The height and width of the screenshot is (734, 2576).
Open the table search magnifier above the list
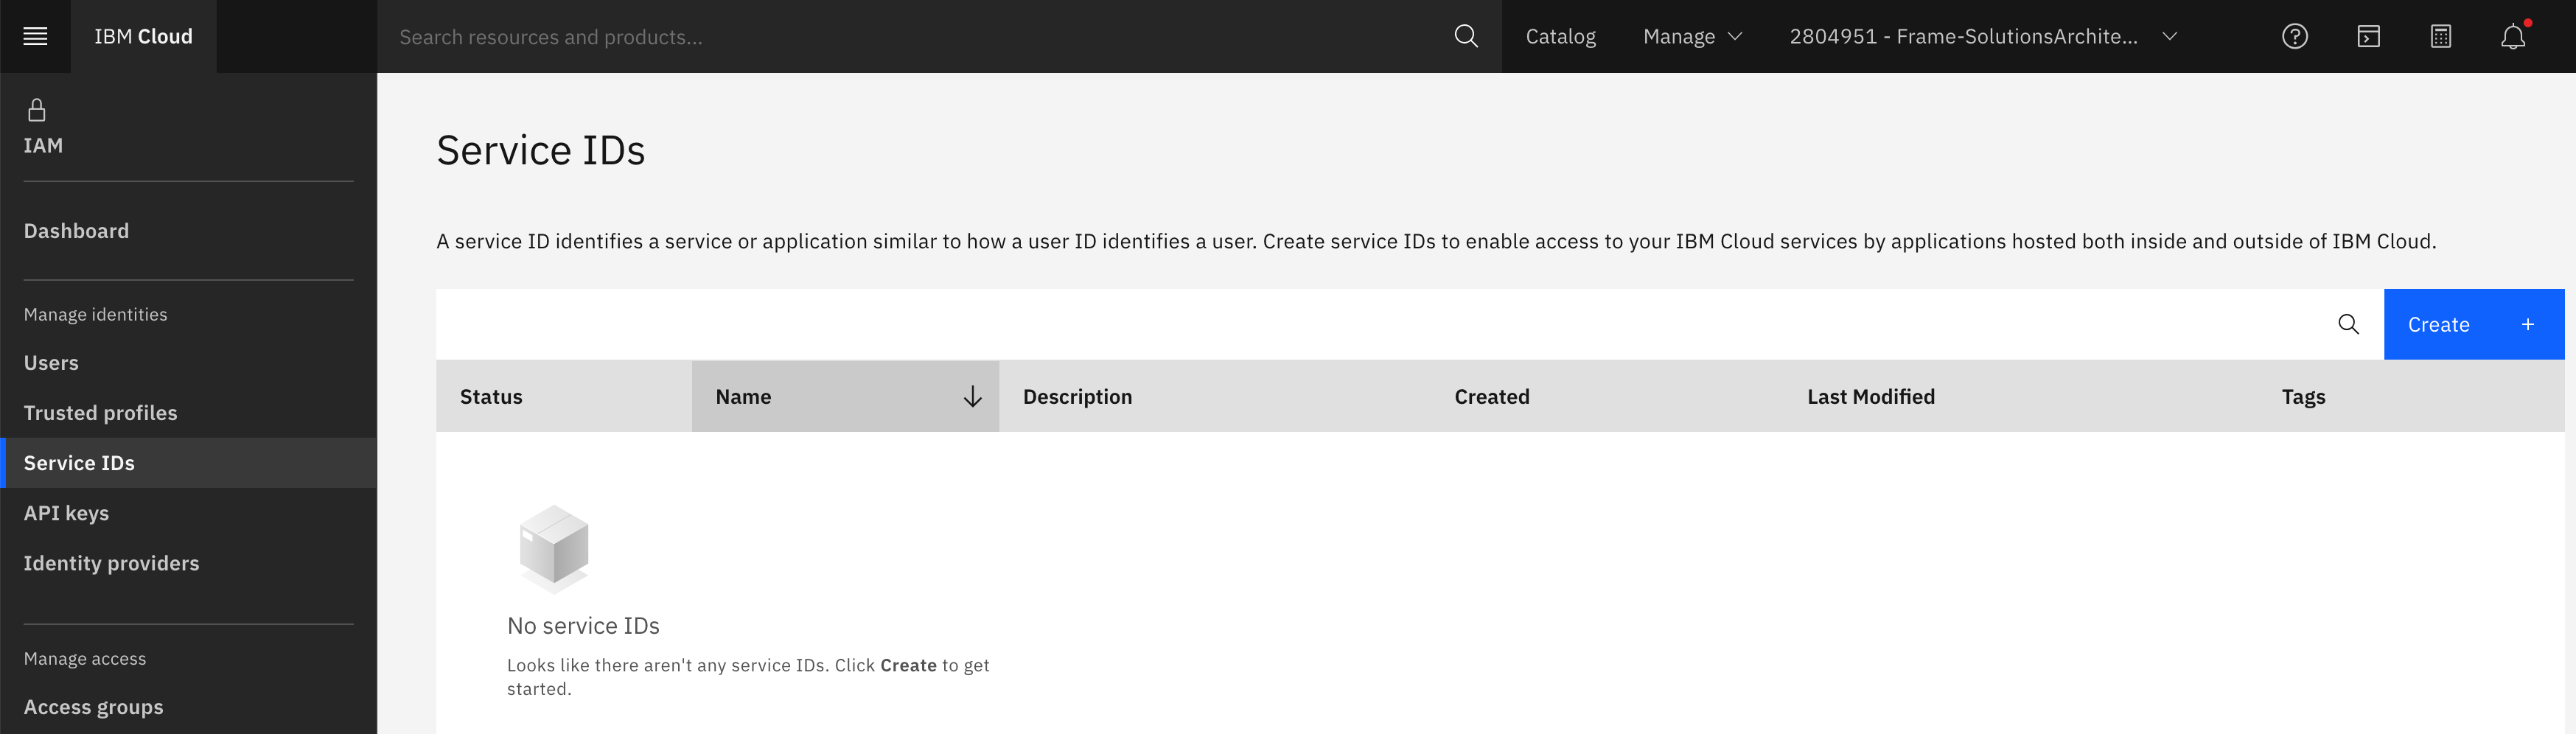(2348, 324)
